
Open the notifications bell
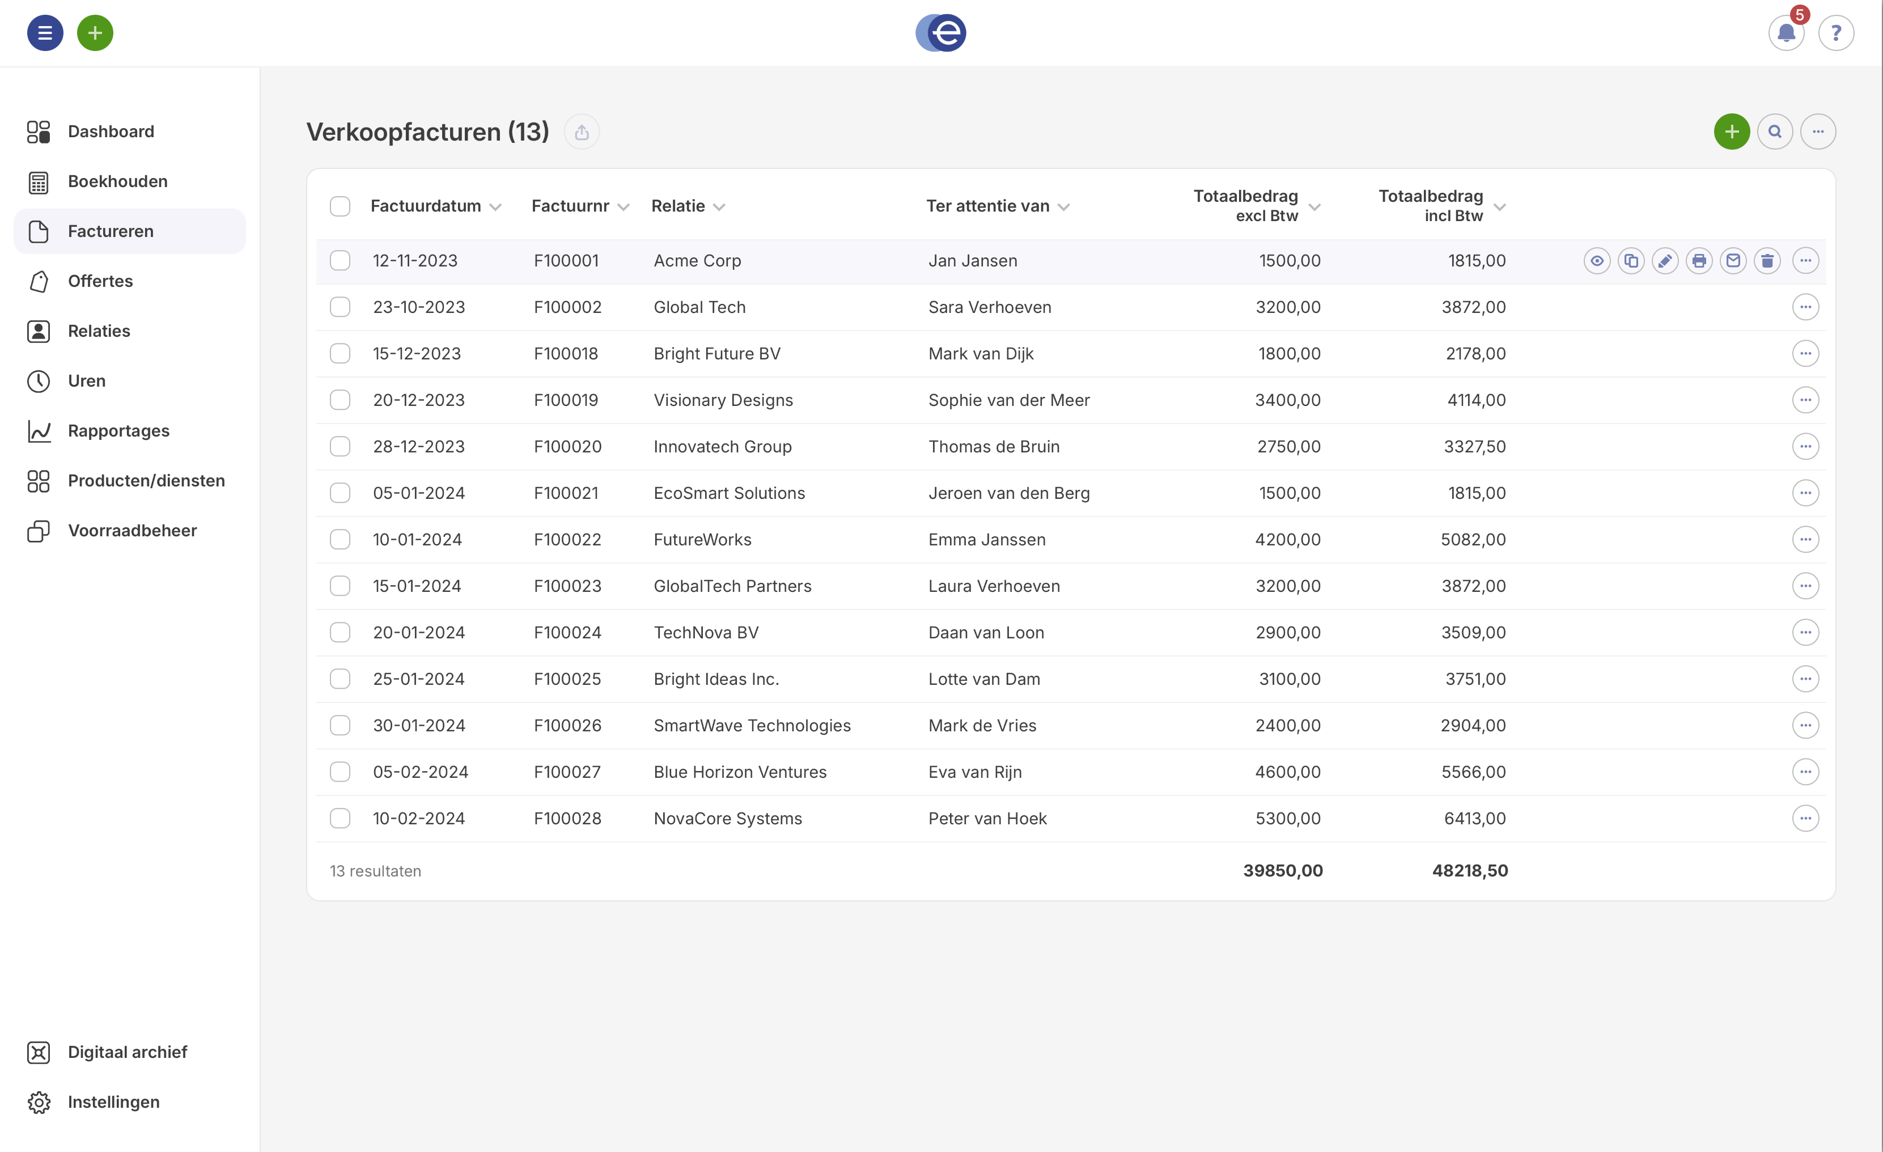pos(1786,33)
